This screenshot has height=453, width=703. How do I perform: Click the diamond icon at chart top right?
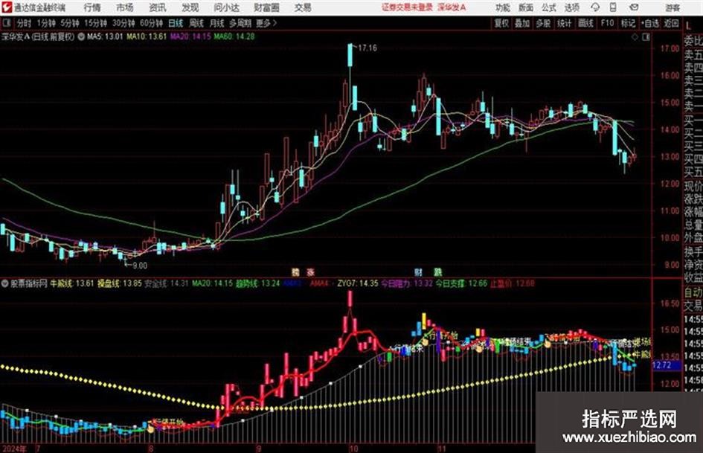click(x=635, y=37)
